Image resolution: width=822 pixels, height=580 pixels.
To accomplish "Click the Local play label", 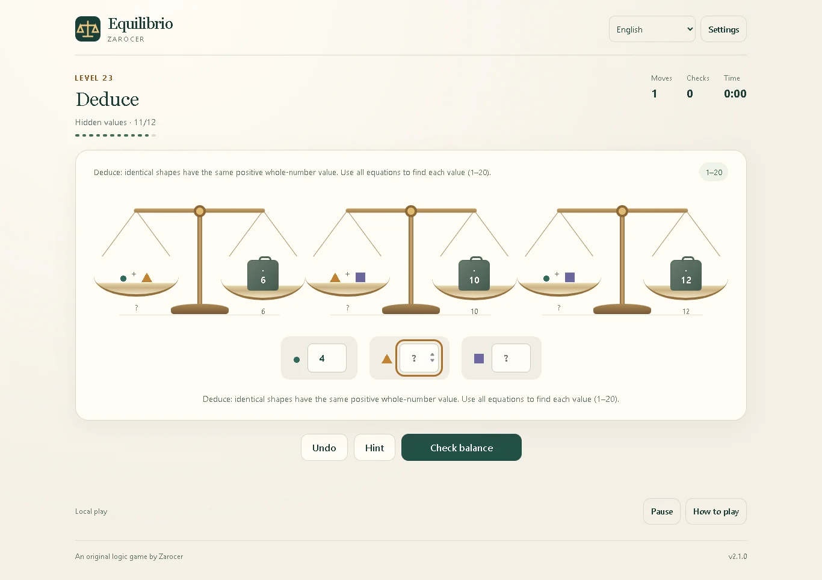I will point(91,511).
